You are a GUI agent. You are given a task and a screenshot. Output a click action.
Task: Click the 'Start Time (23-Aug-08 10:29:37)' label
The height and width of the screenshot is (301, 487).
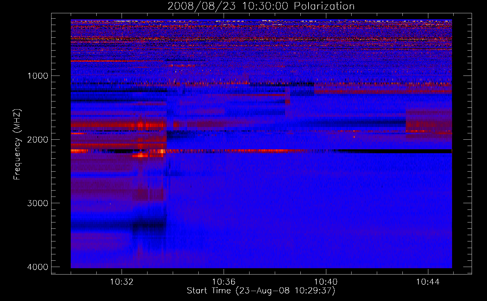261,291
